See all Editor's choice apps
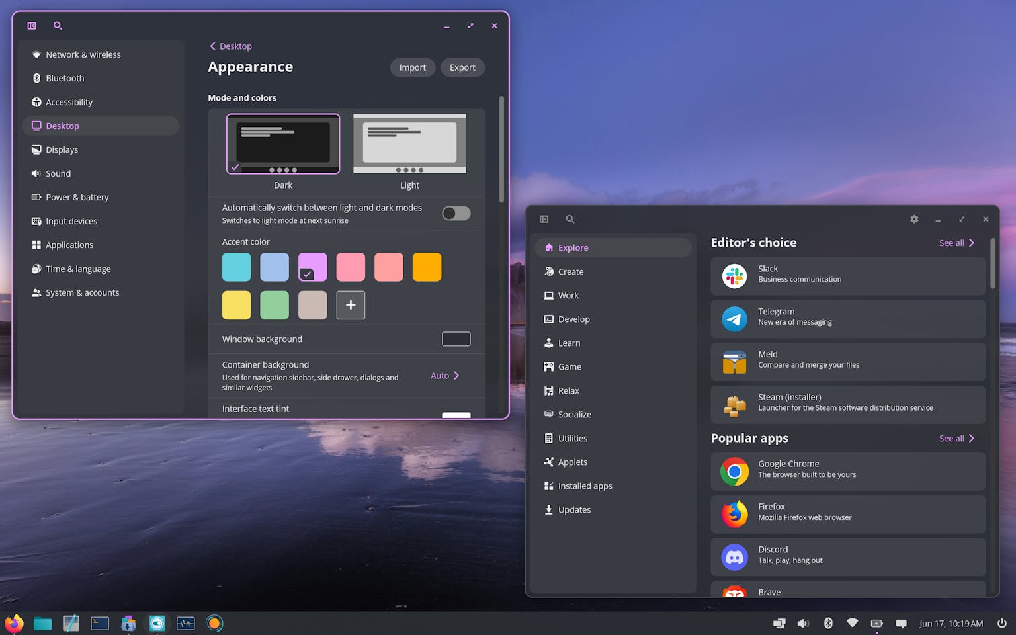 [956, 243]
